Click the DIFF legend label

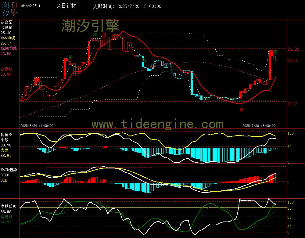(x=5, y=175)
